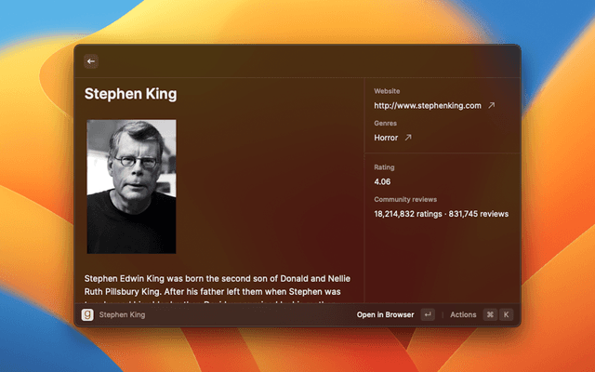Open the Horror genre link
The width and height of the screenshot is (595, 372).
point(385,138)
